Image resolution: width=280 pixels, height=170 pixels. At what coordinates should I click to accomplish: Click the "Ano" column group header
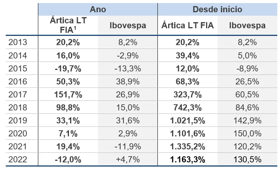coord(97,9)
